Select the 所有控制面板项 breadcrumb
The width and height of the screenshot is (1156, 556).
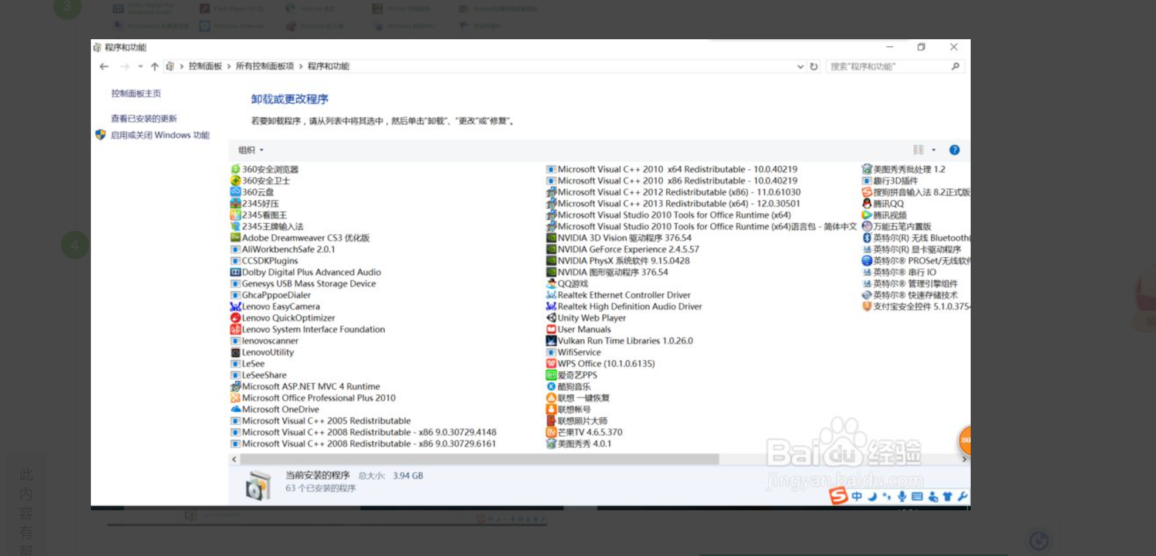click(265, 66)
